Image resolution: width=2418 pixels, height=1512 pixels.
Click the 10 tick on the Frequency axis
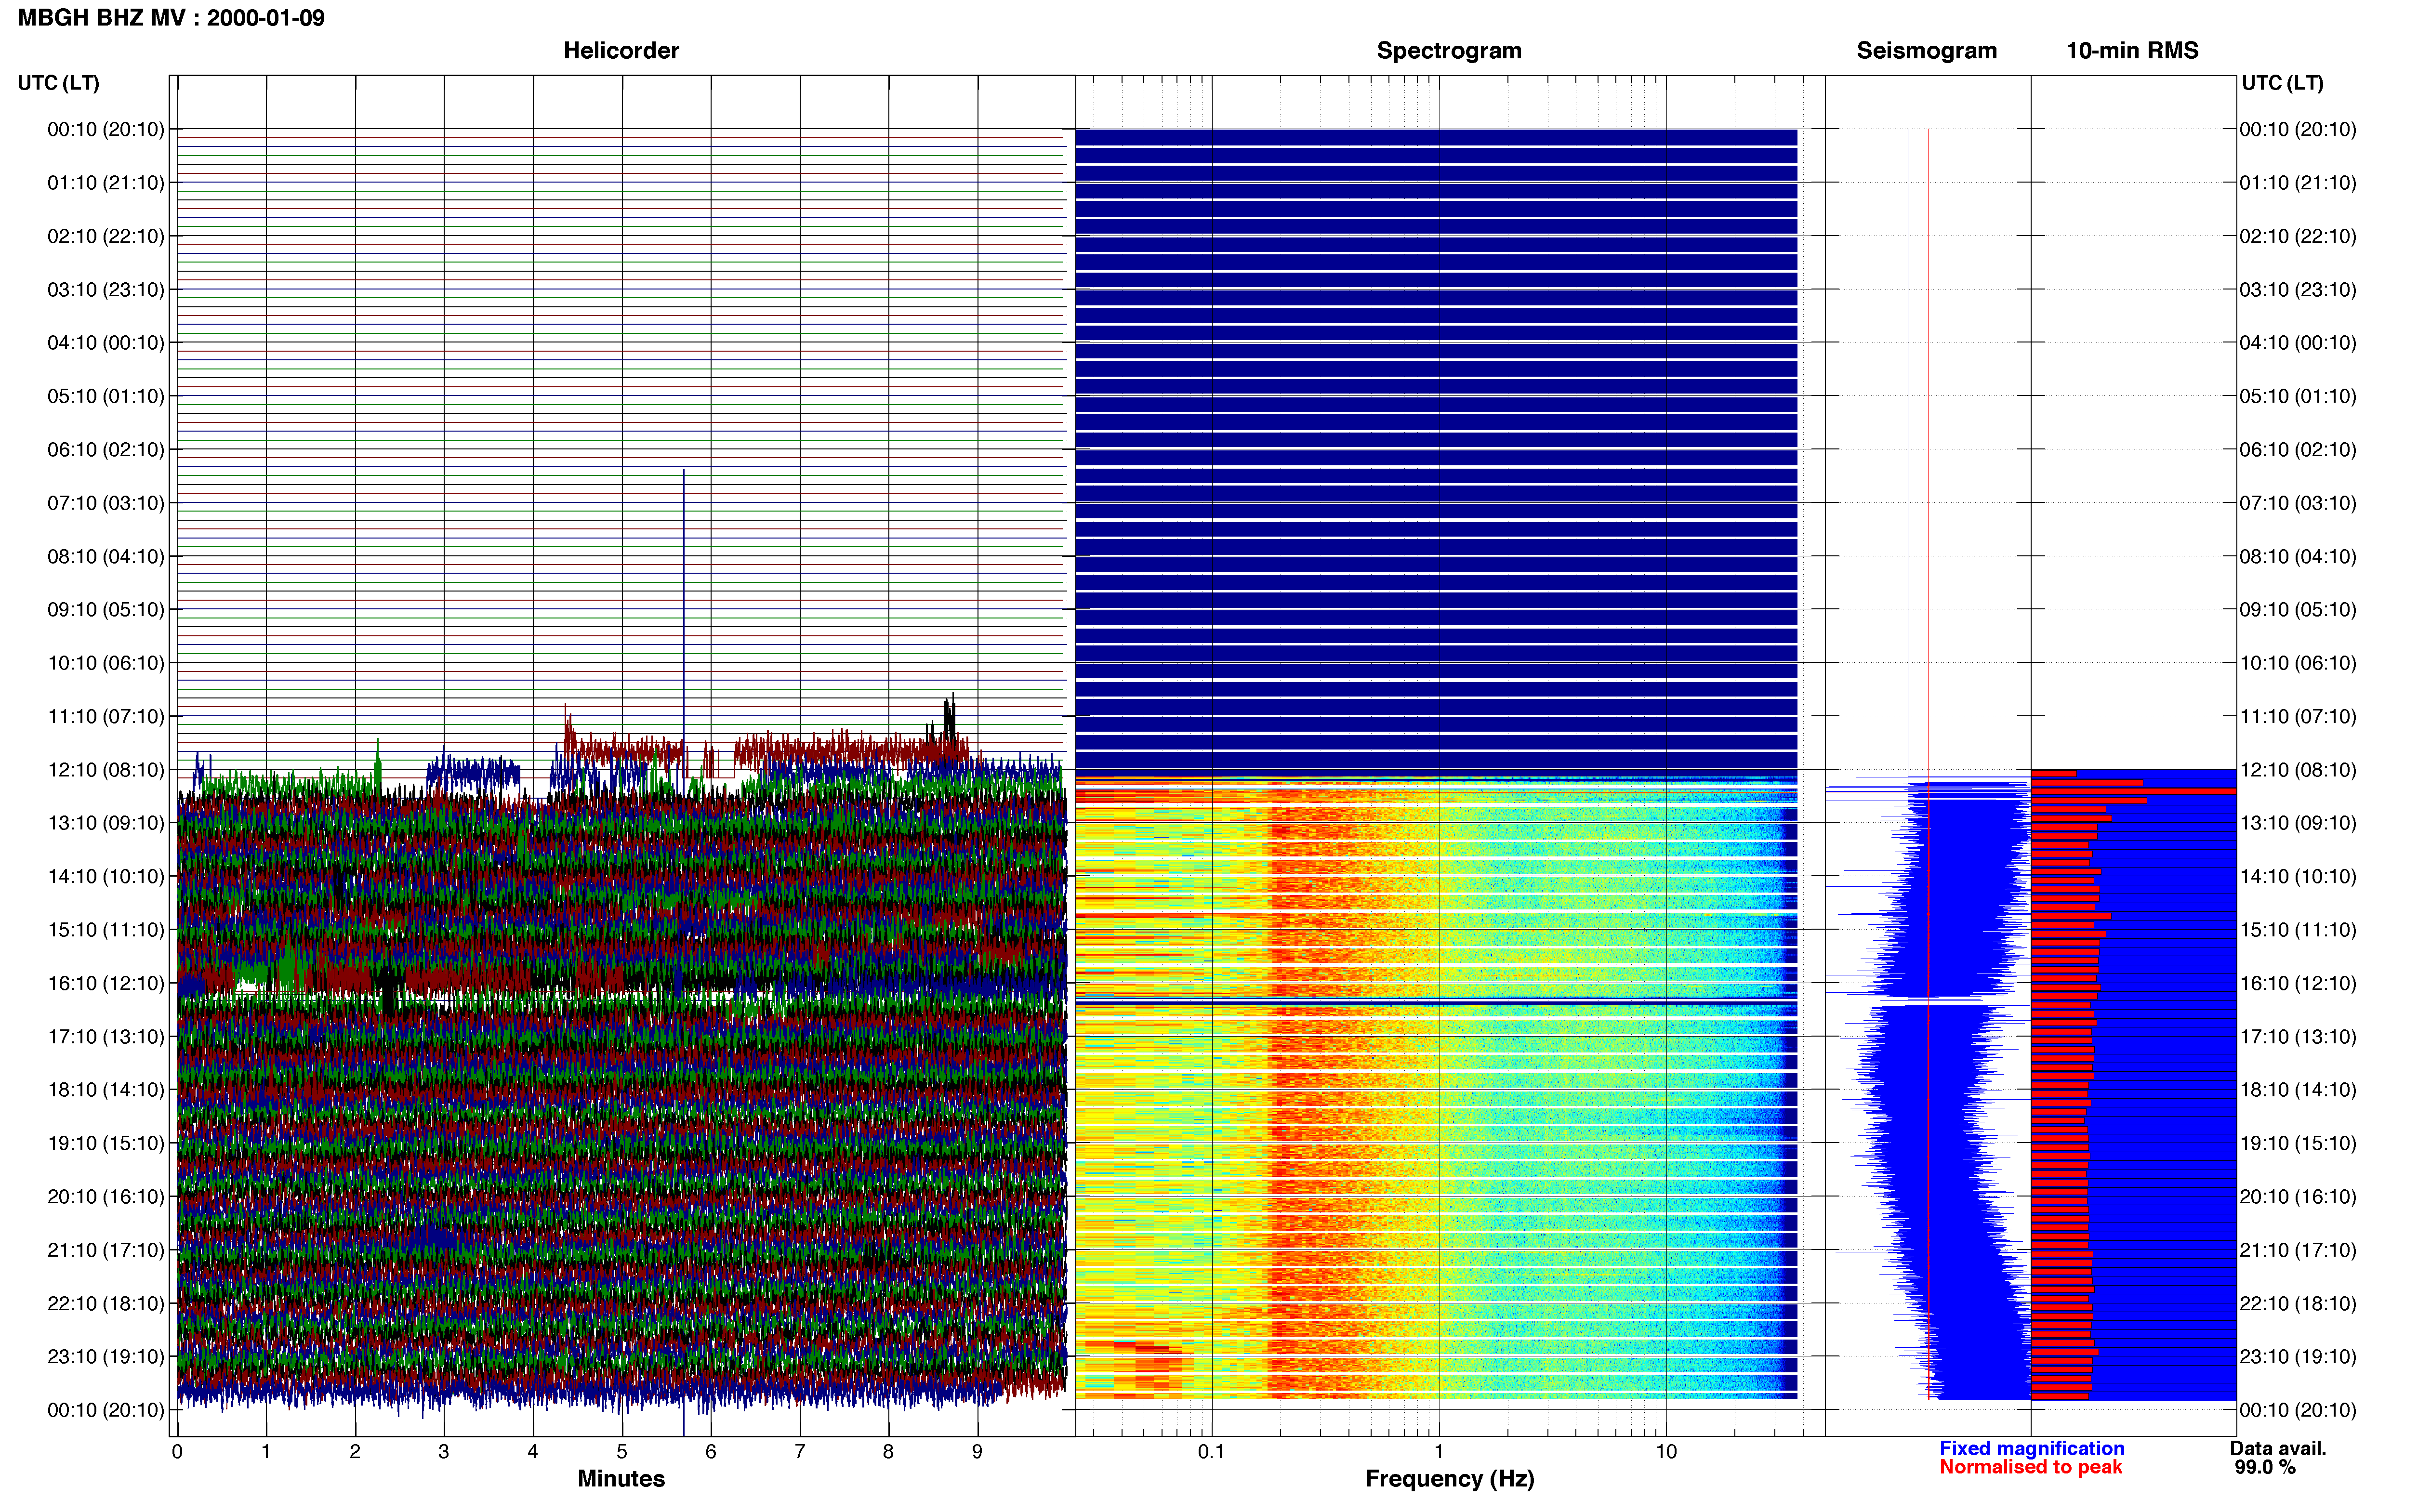1666,1452
